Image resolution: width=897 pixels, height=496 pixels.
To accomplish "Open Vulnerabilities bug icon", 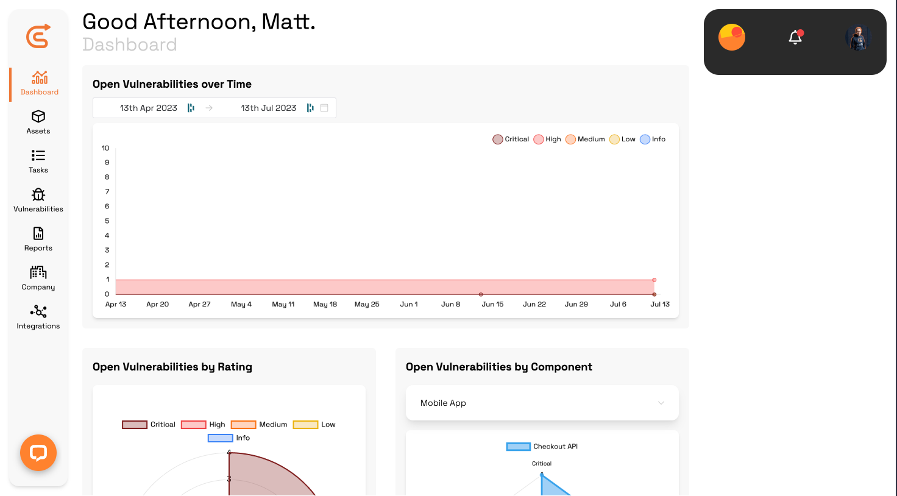I will coord(38,194).
